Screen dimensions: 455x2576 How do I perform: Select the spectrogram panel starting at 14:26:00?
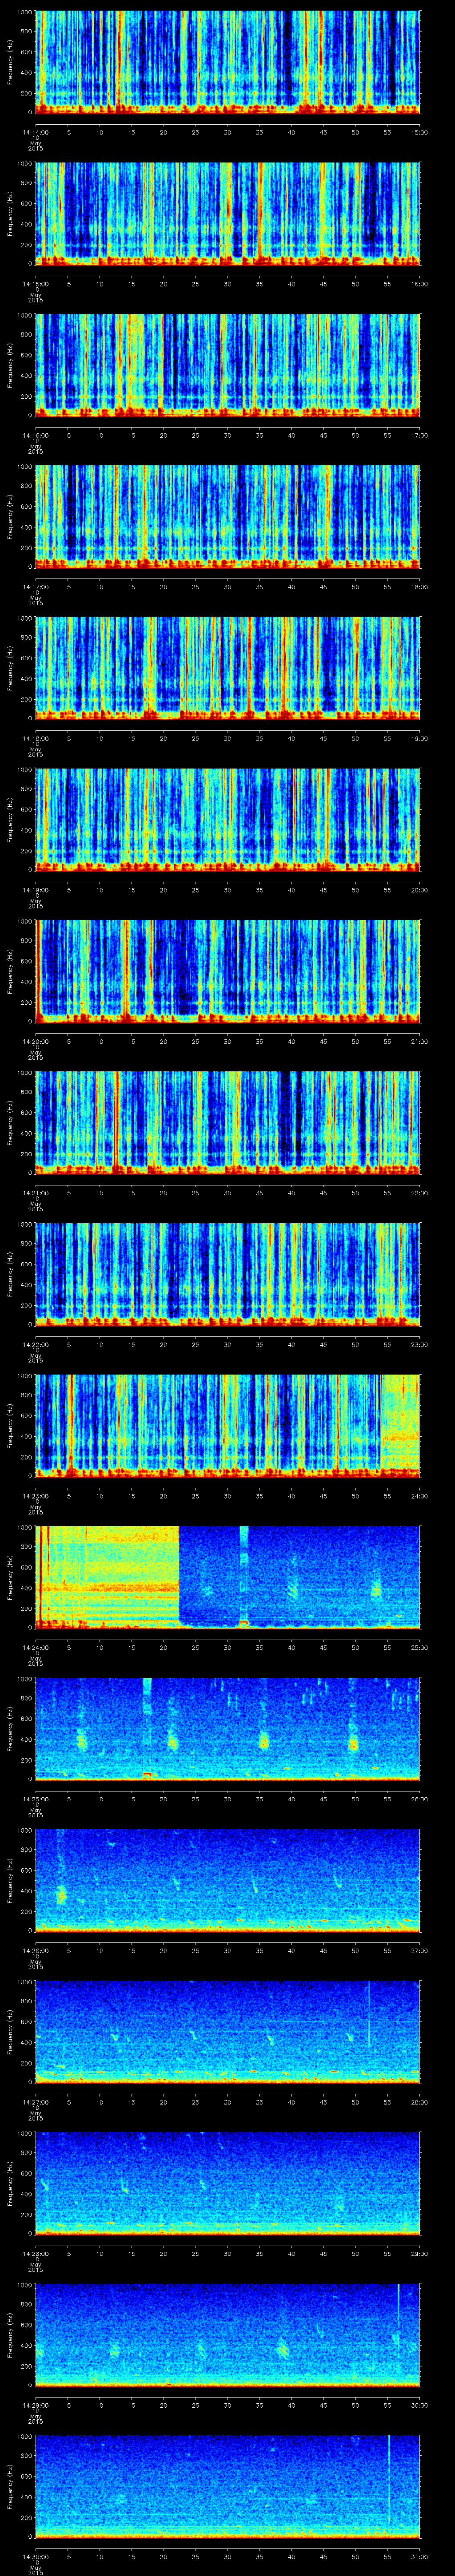tap(228, 1880)
